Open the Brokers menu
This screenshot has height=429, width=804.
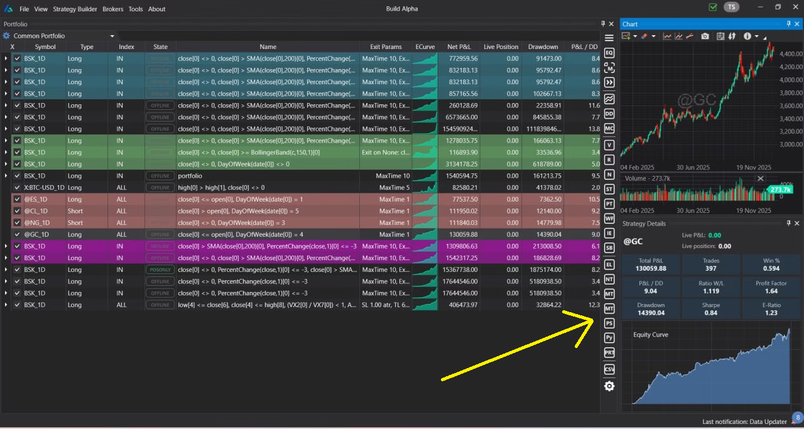[x=113, y=9]
